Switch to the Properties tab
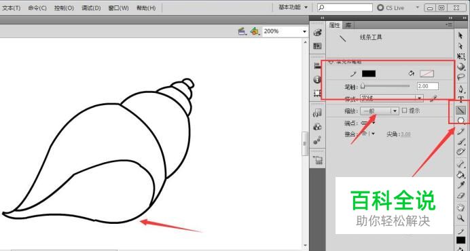The width and height of the screenshot is (470, 251). click(335, 25)
